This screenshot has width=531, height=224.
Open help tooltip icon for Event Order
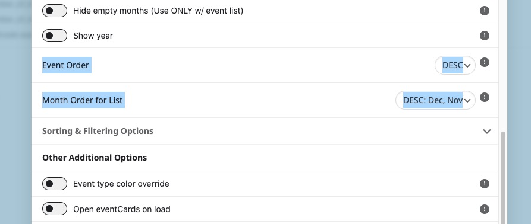pos(485,62)
